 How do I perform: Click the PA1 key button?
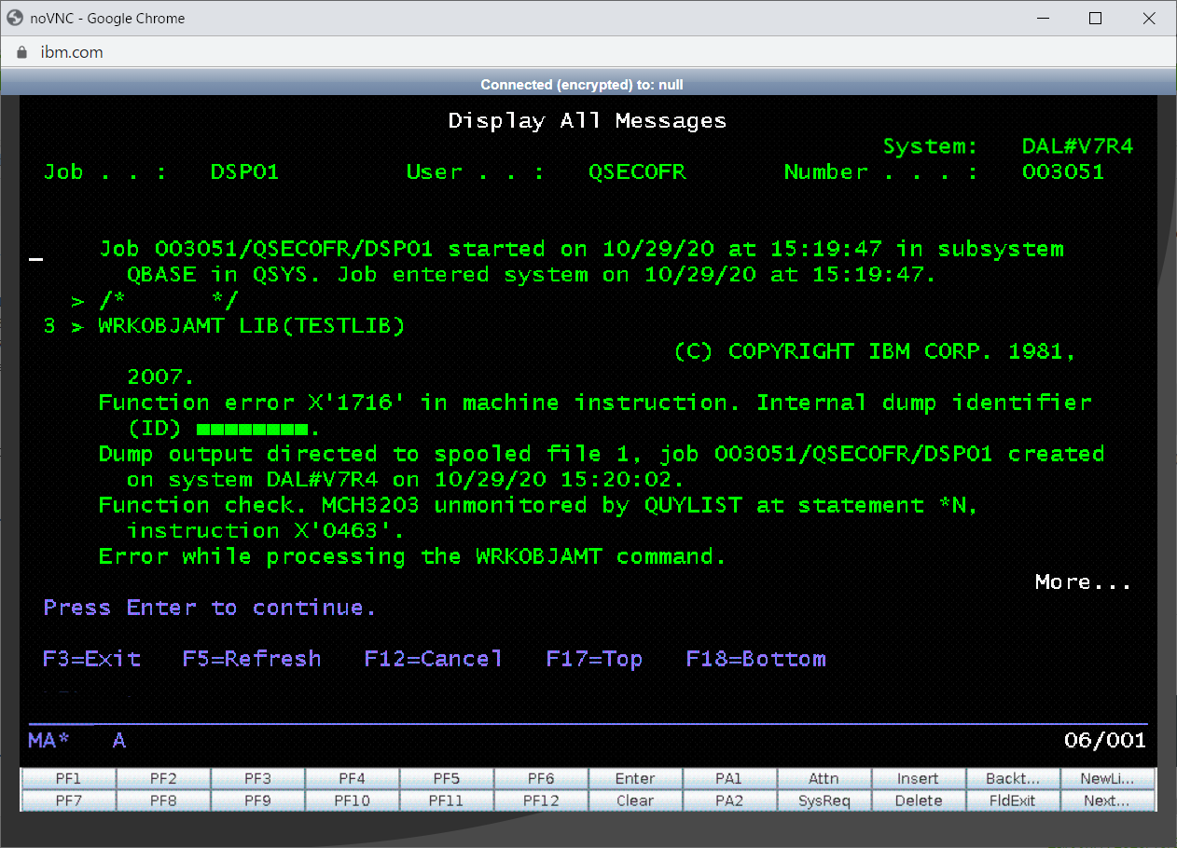pos(730,778)
